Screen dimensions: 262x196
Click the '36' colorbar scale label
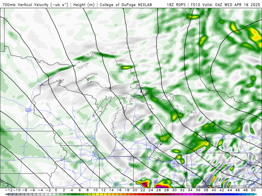(198, 190)
